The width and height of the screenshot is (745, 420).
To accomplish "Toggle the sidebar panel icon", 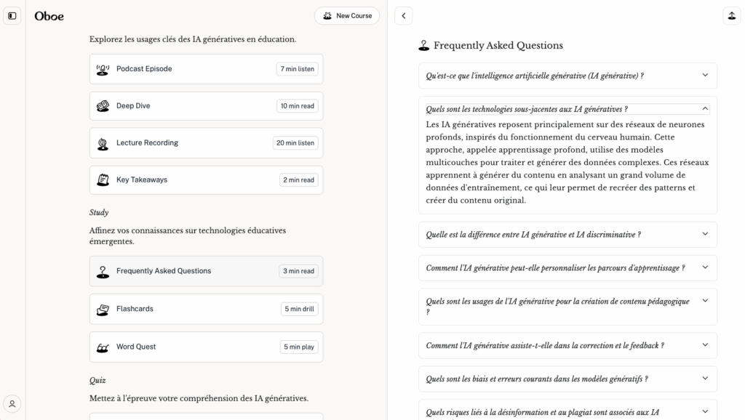I will pos(12,16).
